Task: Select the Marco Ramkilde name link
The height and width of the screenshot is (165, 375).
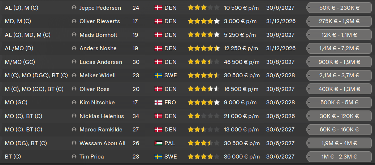Action: (101, 130)
